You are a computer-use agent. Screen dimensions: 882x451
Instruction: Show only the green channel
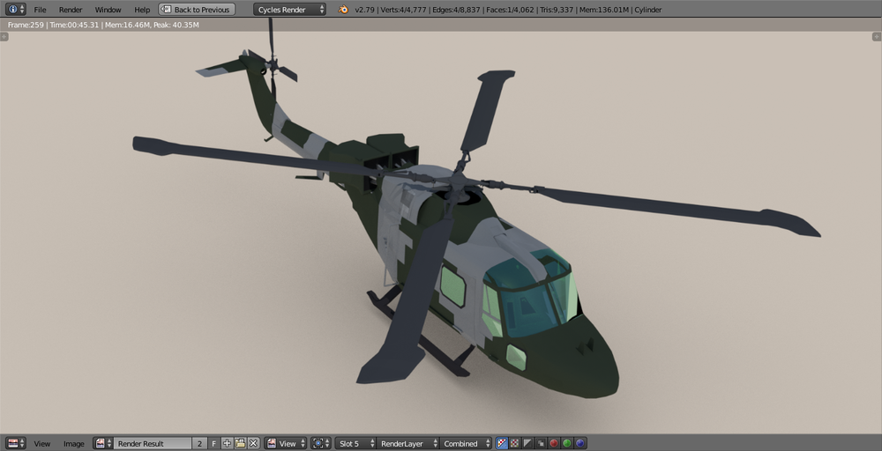click(x=567, y=443)
